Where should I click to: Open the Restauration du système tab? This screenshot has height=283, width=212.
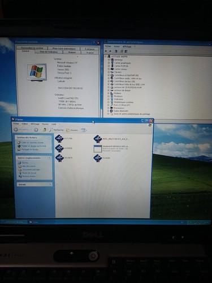point(32,48)
